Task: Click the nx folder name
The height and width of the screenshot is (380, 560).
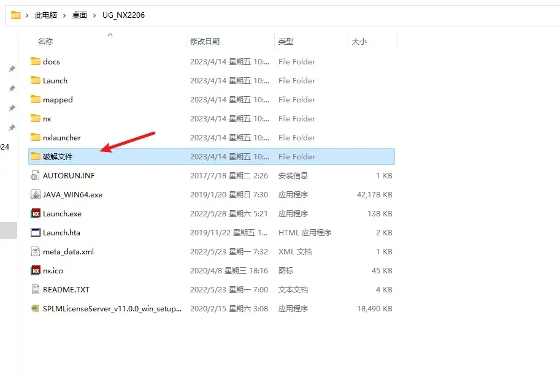Action: tap(47, 119)
